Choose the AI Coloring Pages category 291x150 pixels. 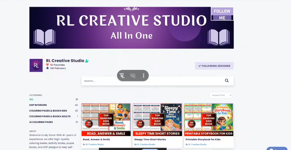(41, 122)
